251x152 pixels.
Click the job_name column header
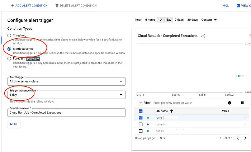point(162,111)
